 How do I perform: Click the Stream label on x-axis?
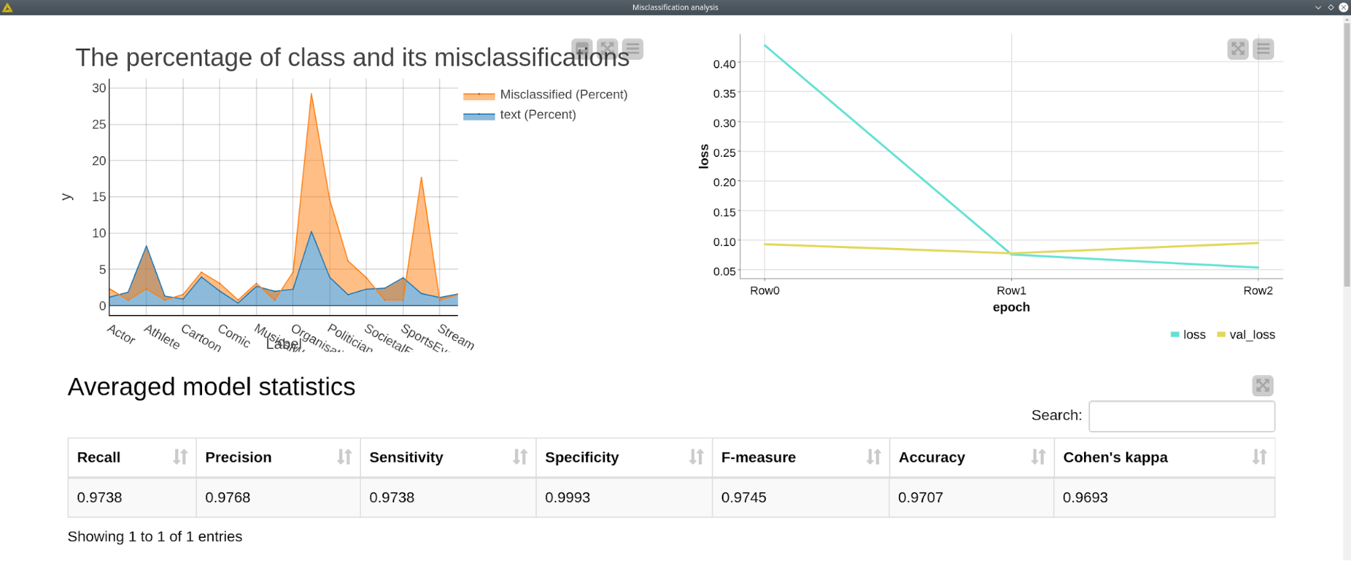click(x=456, y=336)
